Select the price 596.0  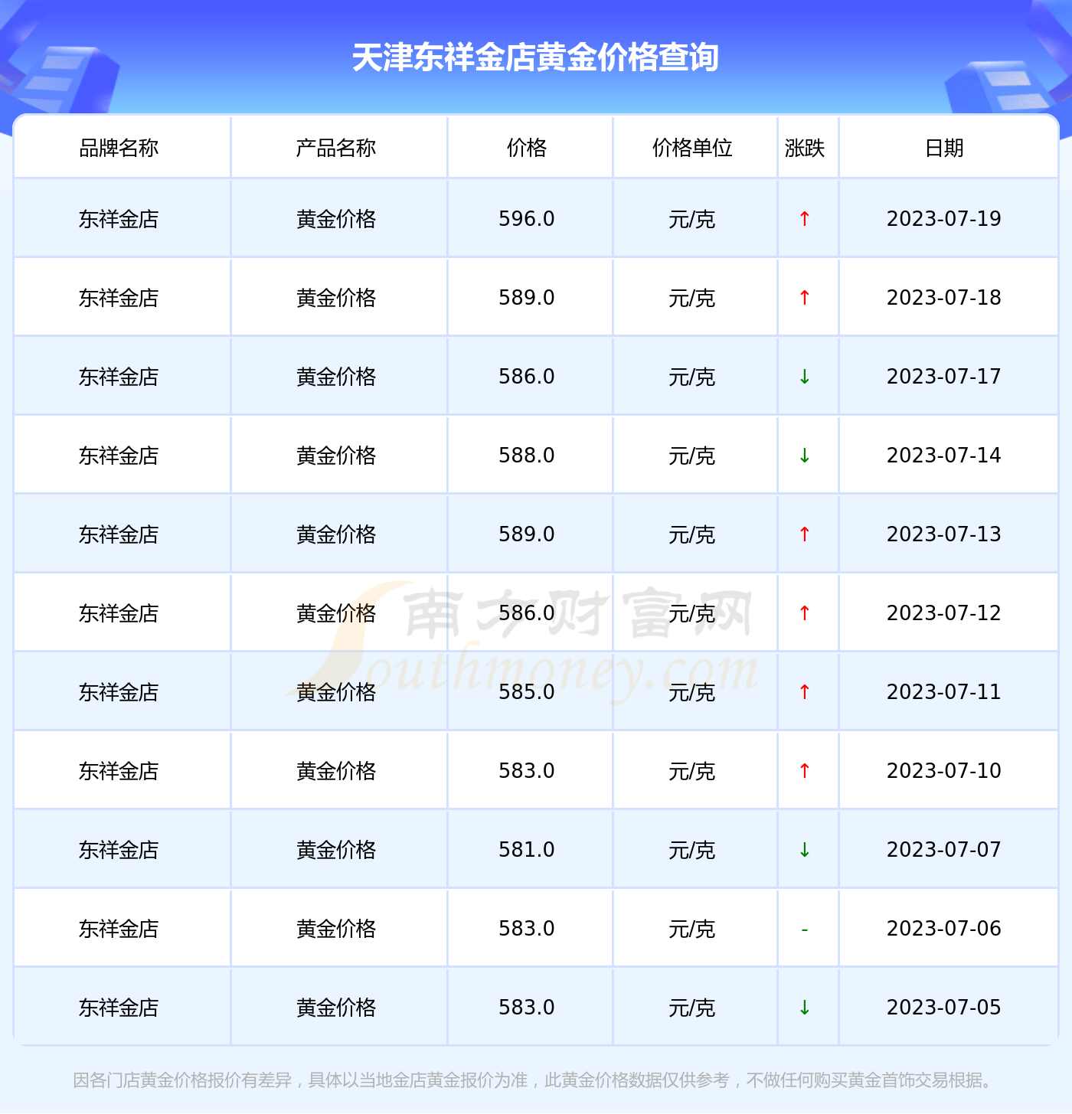point(527,219)
